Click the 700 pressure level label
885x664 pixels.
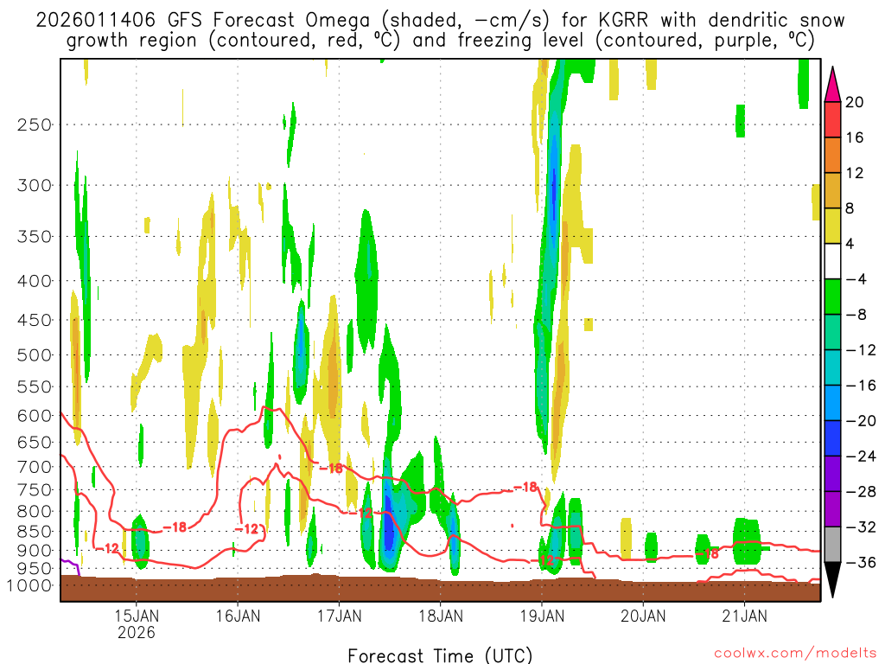35,467
